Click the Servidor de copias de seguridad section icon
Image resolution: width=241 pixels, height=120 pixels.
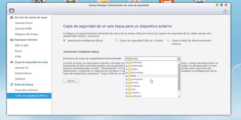pyautogui.click(x=11, y=17)
